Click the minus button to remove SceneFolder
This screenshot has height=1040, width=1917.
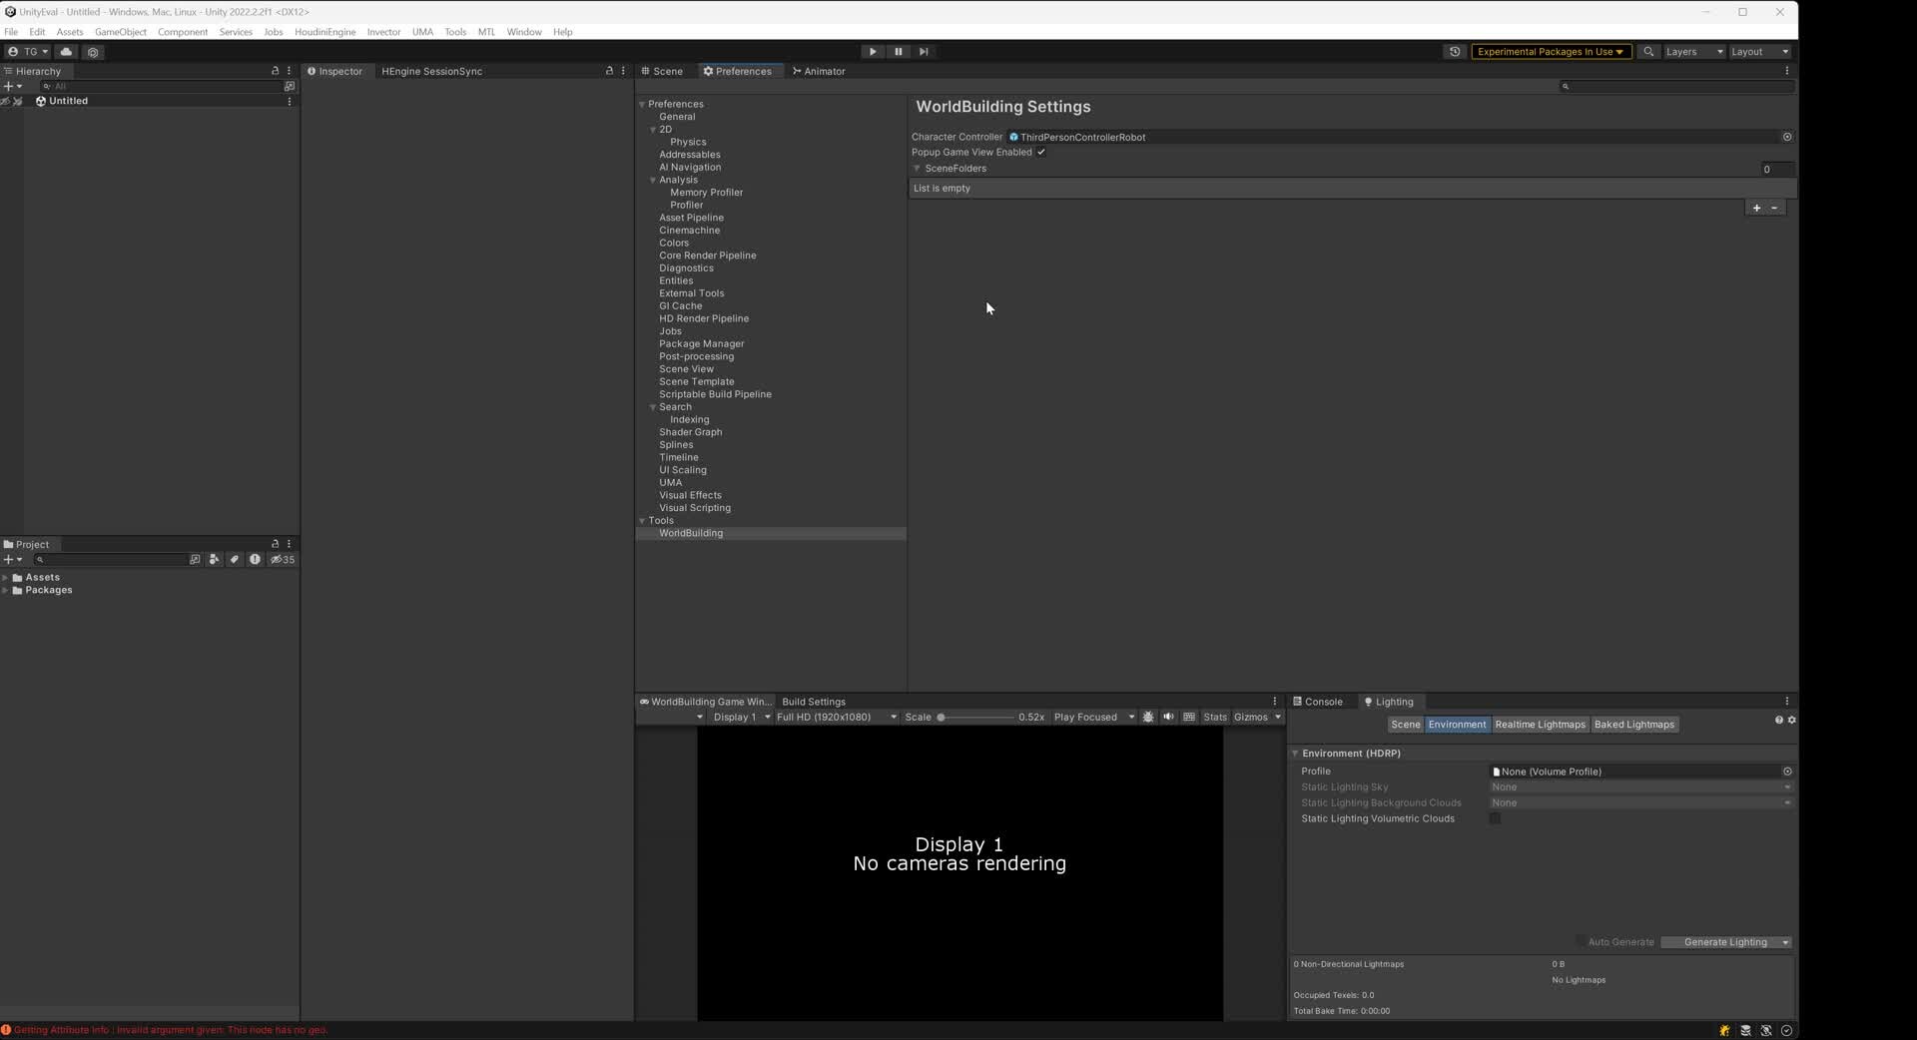1774,208
